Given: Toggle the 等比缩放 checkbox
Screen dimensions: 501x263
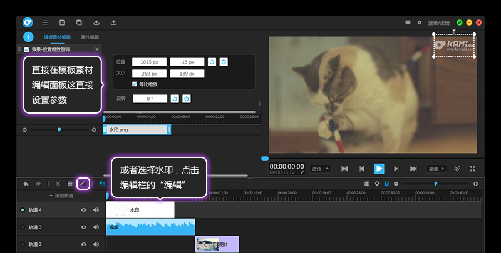Looking at the screenshot, I should (135, 84).
